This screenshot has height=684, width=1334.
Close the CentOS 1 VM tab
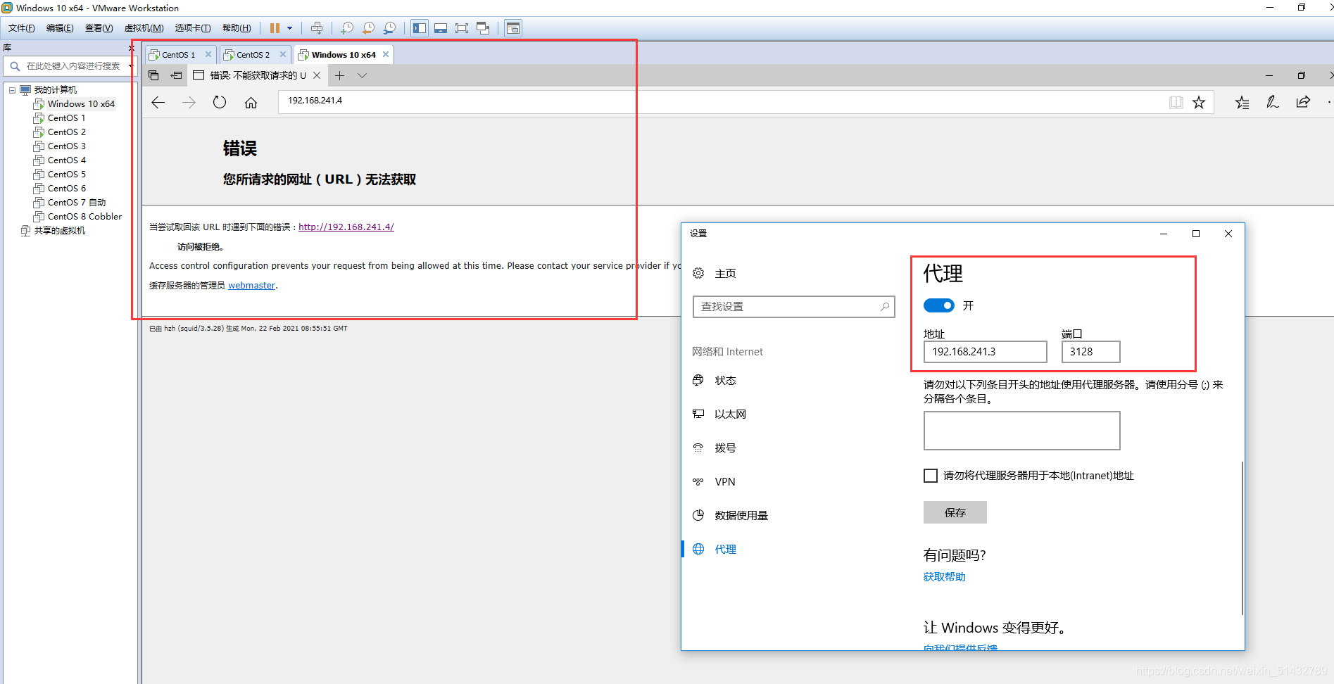(208, 54)
